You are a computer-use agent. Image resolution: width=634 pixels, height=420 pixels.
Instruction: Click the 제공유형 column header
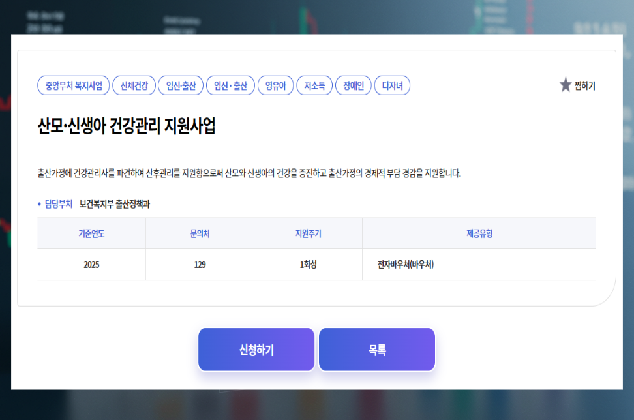(479, 233)
